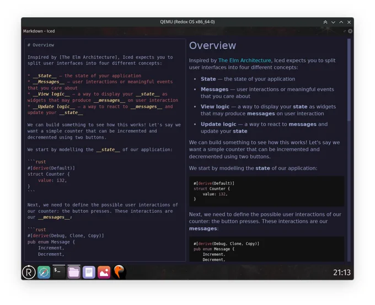This screenshot has width=375, height=305.
Task: Click '__State__' in the source editor
Action: (x=45, y=76)
